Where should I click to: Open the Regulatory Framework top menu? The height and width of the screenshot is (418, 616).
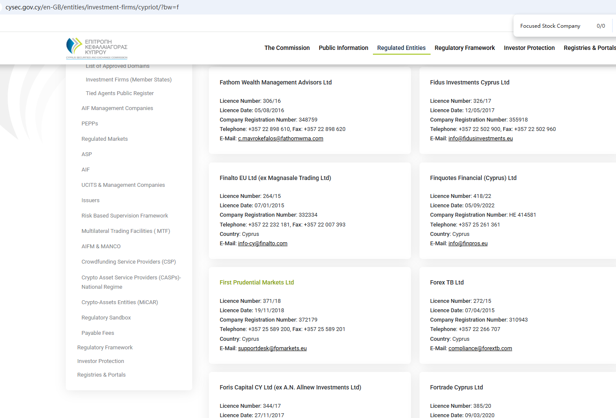[x=464, y=48]
